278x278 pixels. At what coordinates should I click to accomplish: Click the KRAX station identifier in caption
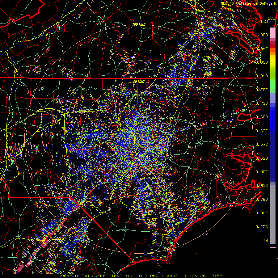coord(172,276)
